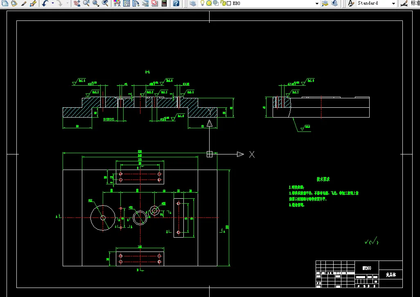Open the DesignCenter icon
Screen dimensions: 420x297
(126, 3)
